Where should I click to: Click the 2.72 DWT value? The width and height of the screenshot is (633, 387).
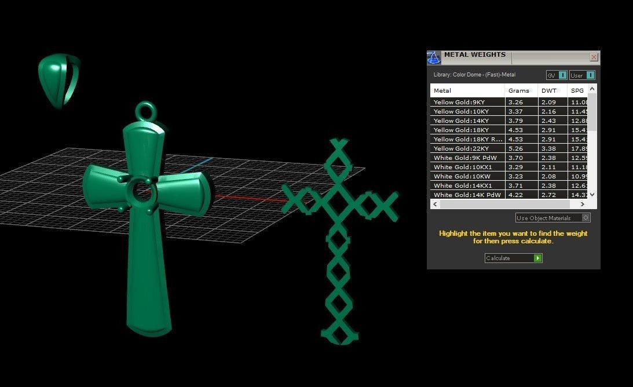pos(548,195)
